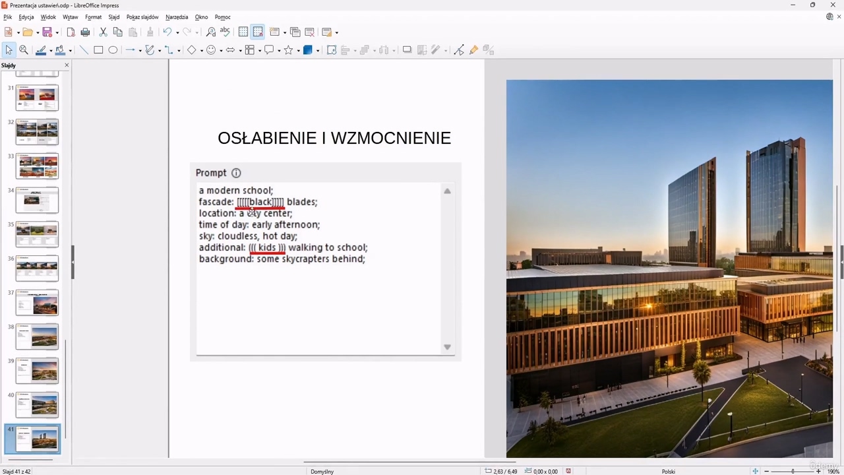The height and width of the screenshot is (475, 844).
Task: Click the zoom slider in status bar
Action: pos(792,472)
